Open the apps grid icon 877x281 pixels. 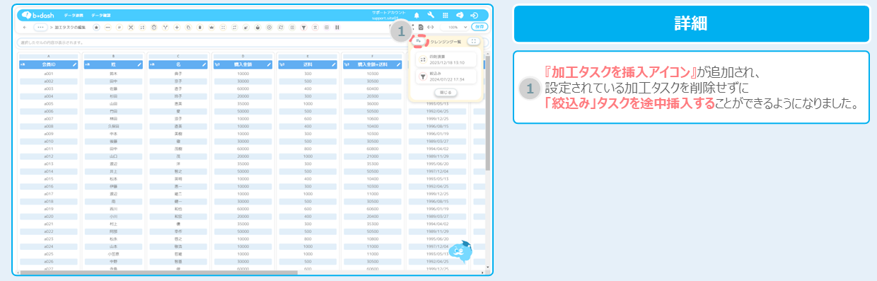click(x=446, y=15)
